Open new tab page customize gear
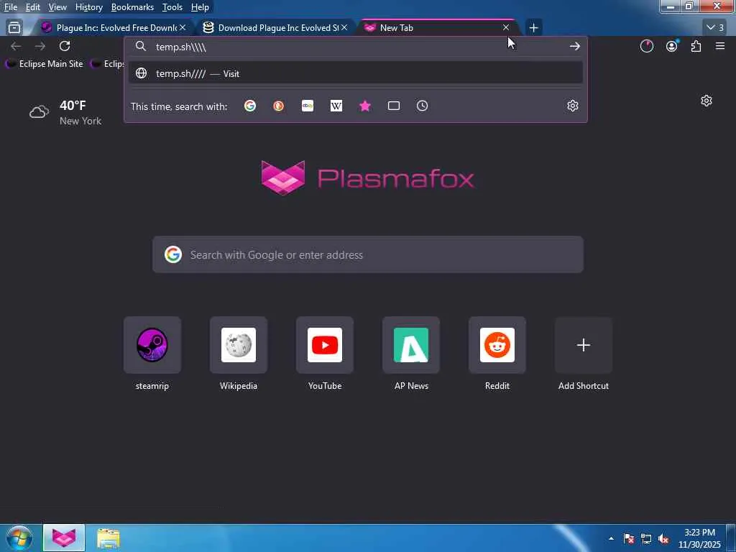 coord(706,101)
